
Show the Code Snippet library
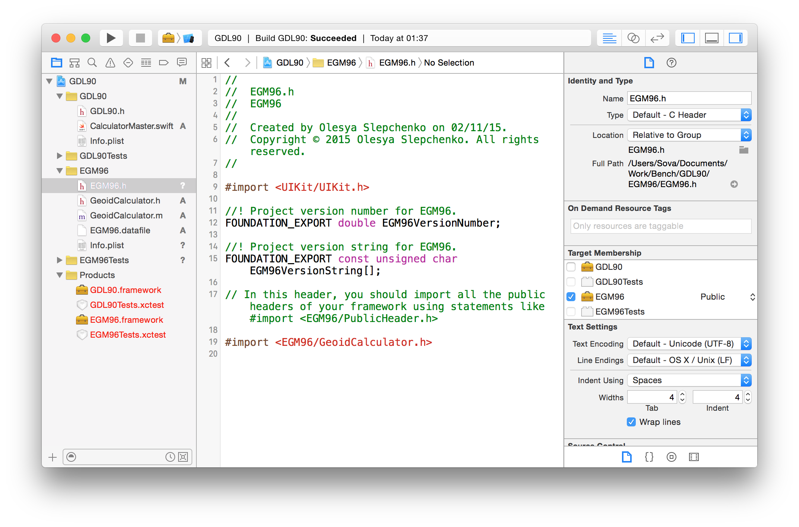tap(649, 457)
